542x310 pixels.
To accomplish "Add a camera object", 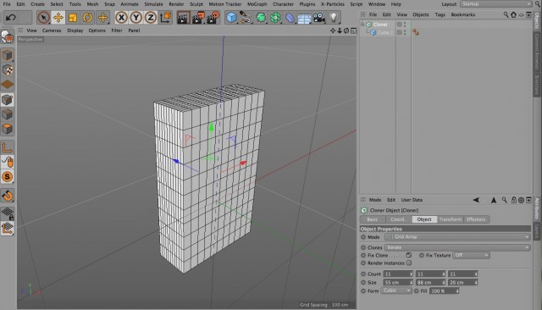I will point(318,17).
